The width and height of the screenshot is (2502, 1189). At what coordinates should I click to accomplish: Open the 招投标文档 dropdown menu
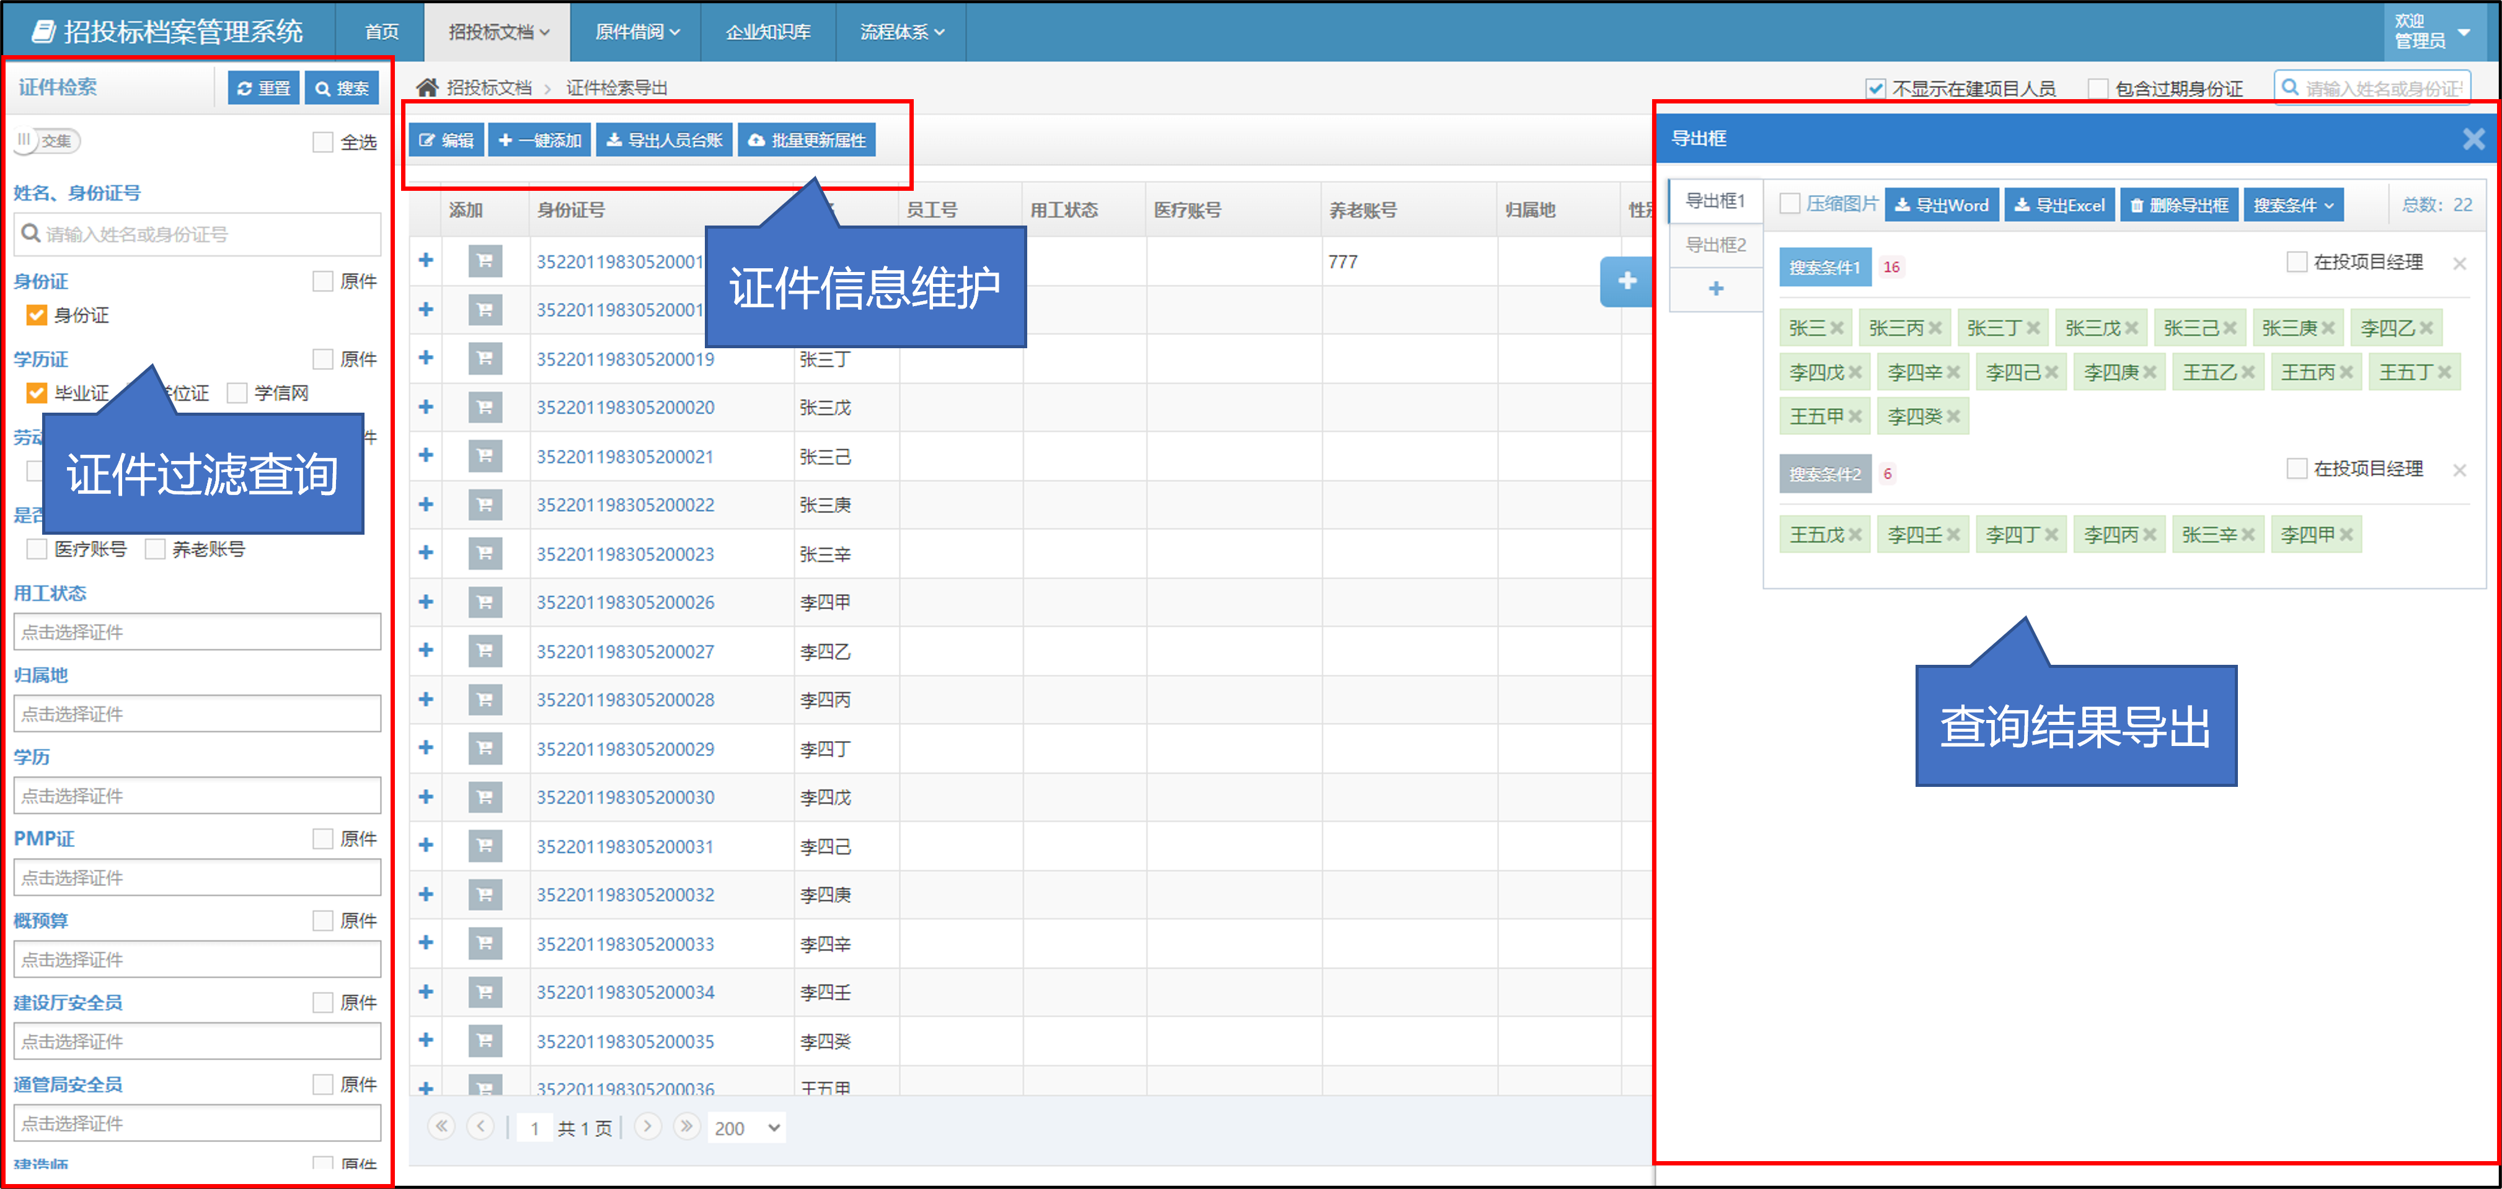coord(498,32)
